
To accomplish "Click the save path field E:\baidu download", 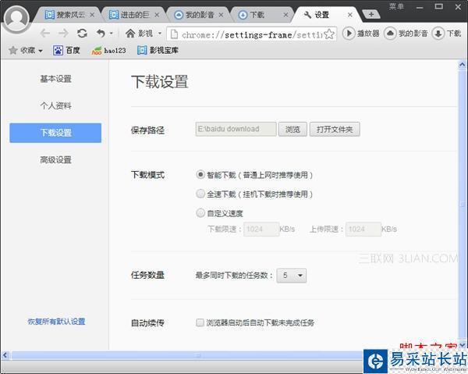I will click(x=236, y=129).
